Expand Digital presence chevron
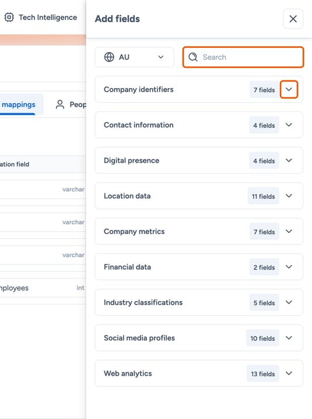Image resolution: width=312 pixels, height=419 pixels. coord(289,160)
